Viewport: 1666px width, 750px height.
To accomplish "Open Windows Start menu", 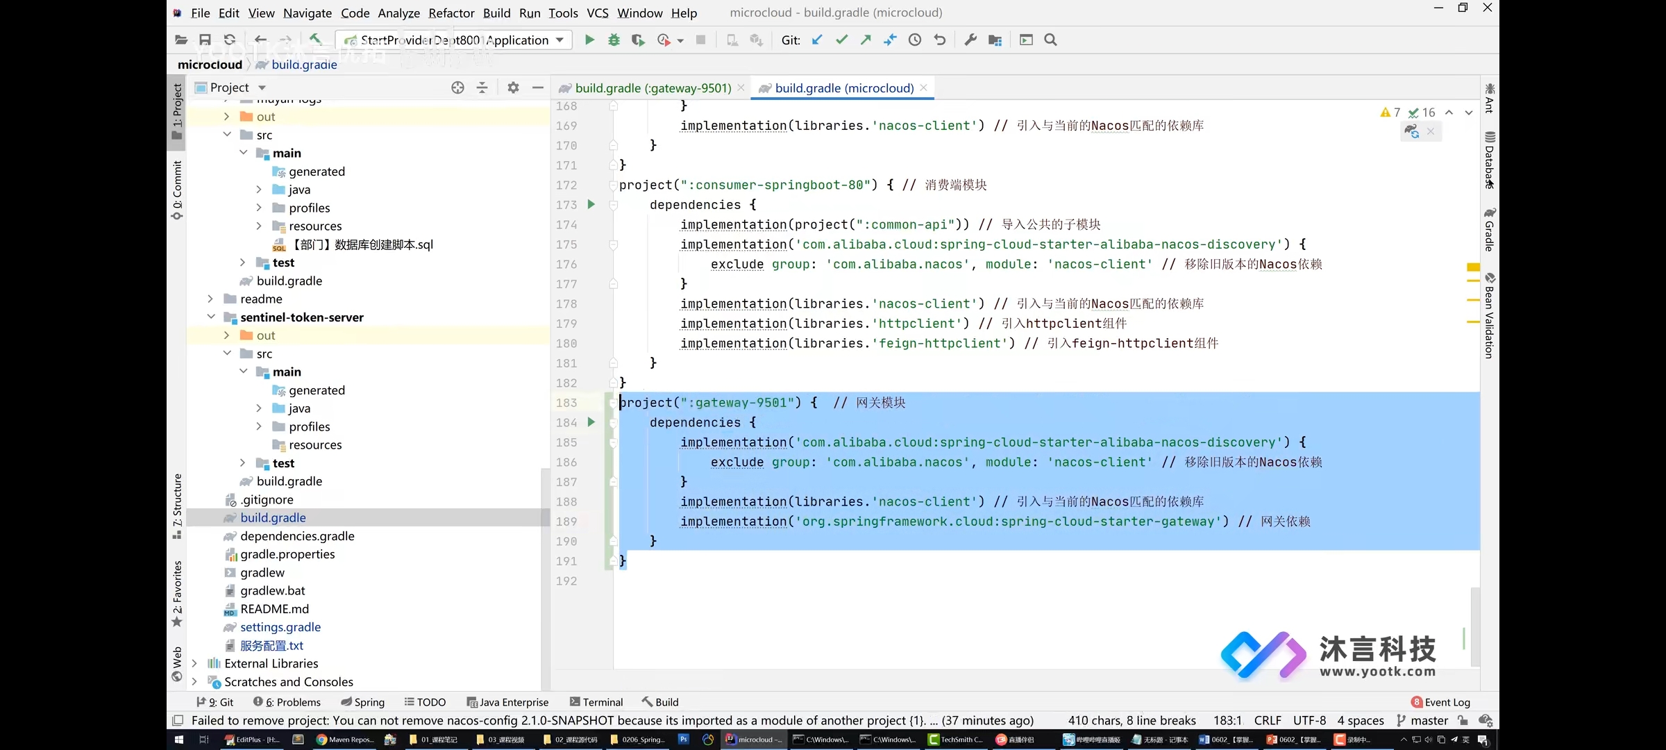I will (178, 740).
